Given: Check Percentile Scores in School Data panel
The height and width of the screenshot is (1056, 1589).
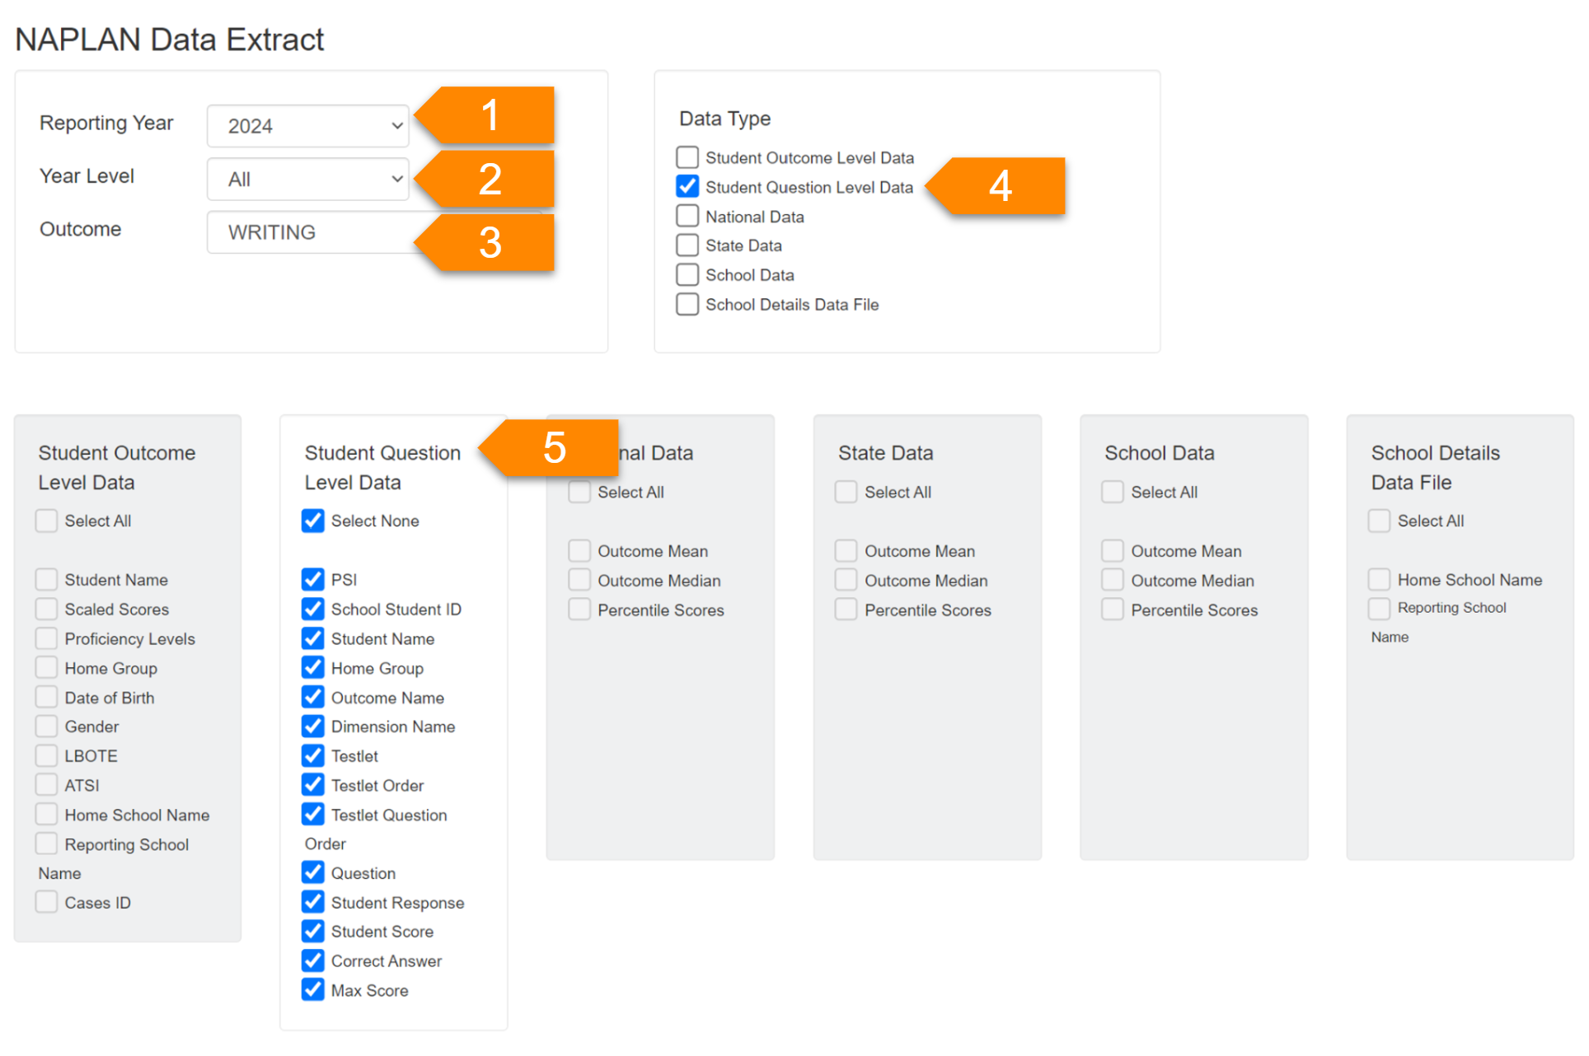Looking at the screenshot, I should coord(1113,610).
